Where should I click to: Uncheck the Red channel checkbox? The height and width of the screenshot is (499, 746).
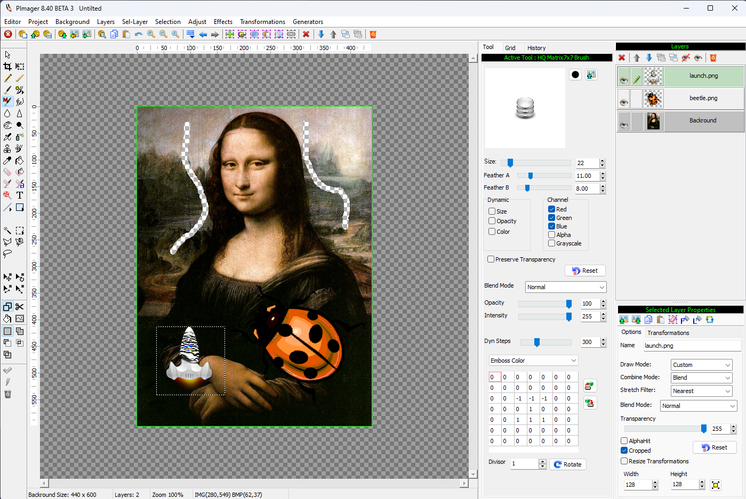pyautogui.click(x=552, y=209)
